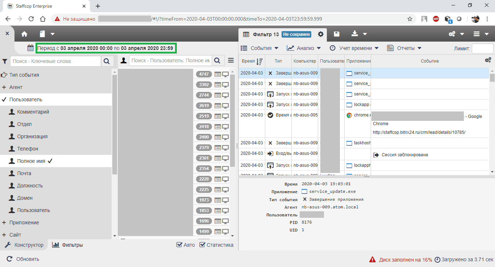Expand the Сайт dimension group

coord(4,235)
